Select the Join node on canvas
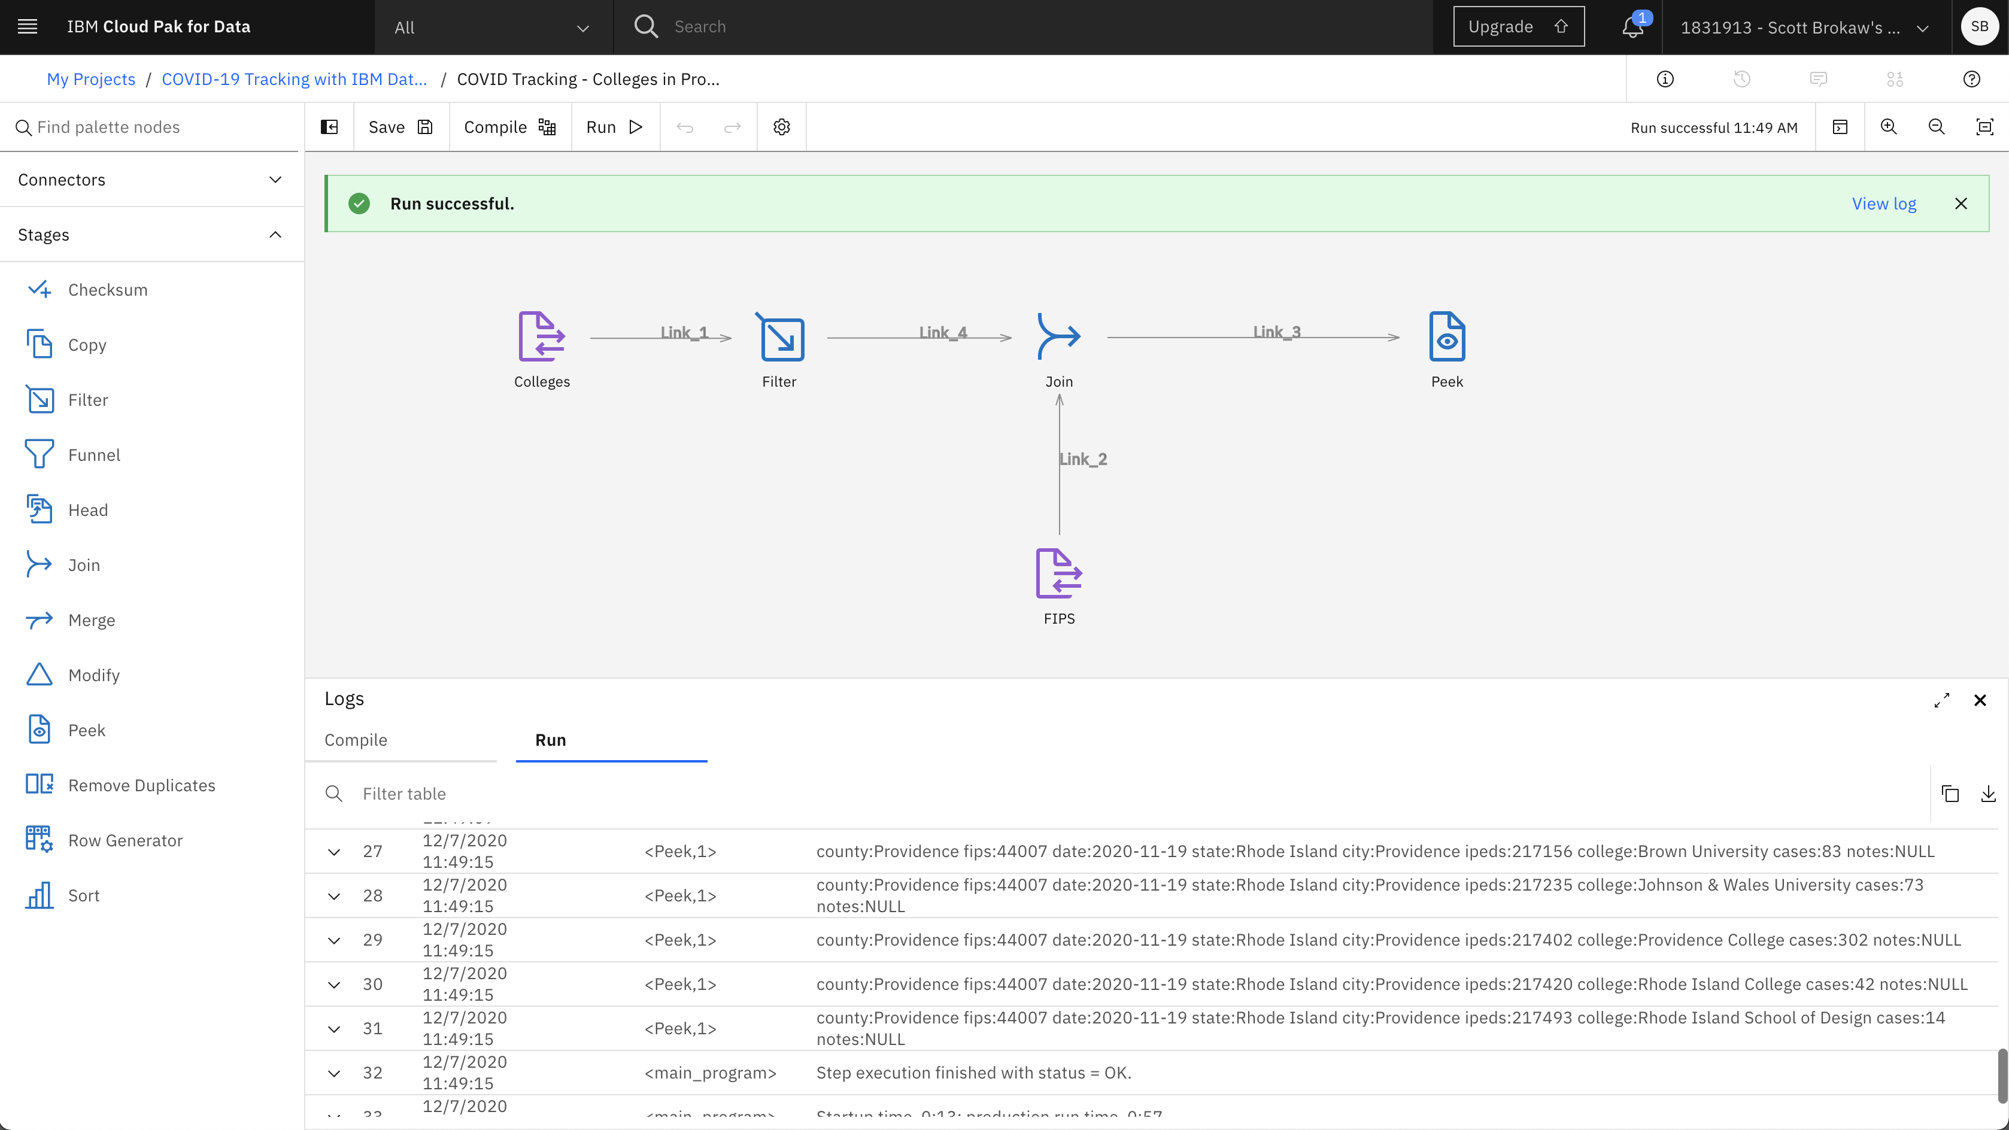 point(1058,338)
